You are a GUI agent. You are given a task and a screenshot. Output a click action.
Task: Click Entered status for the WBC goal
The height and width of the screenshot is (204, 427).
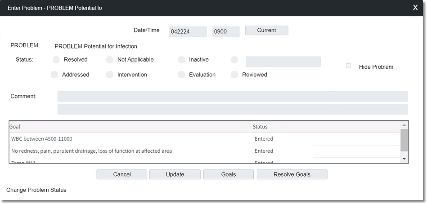click(264, 139)
